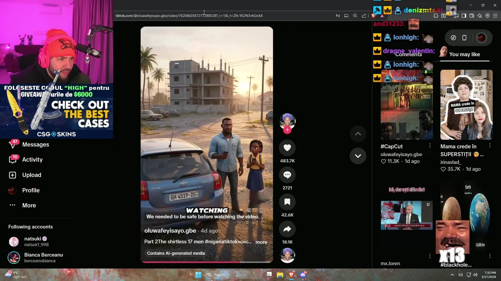Open page zoom magnifier in address bar

coord(355,16)
